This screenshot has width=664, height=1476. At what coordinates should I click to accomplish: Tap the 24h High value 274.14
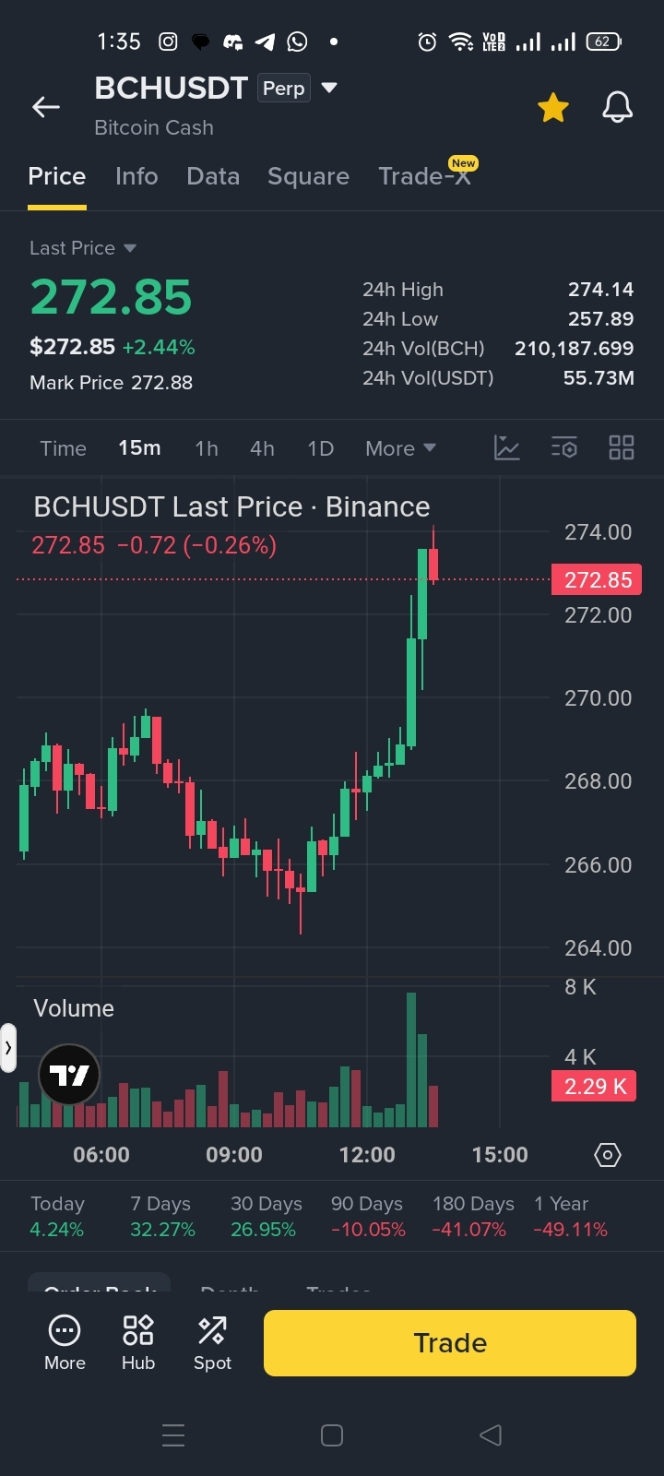[600, 290]
